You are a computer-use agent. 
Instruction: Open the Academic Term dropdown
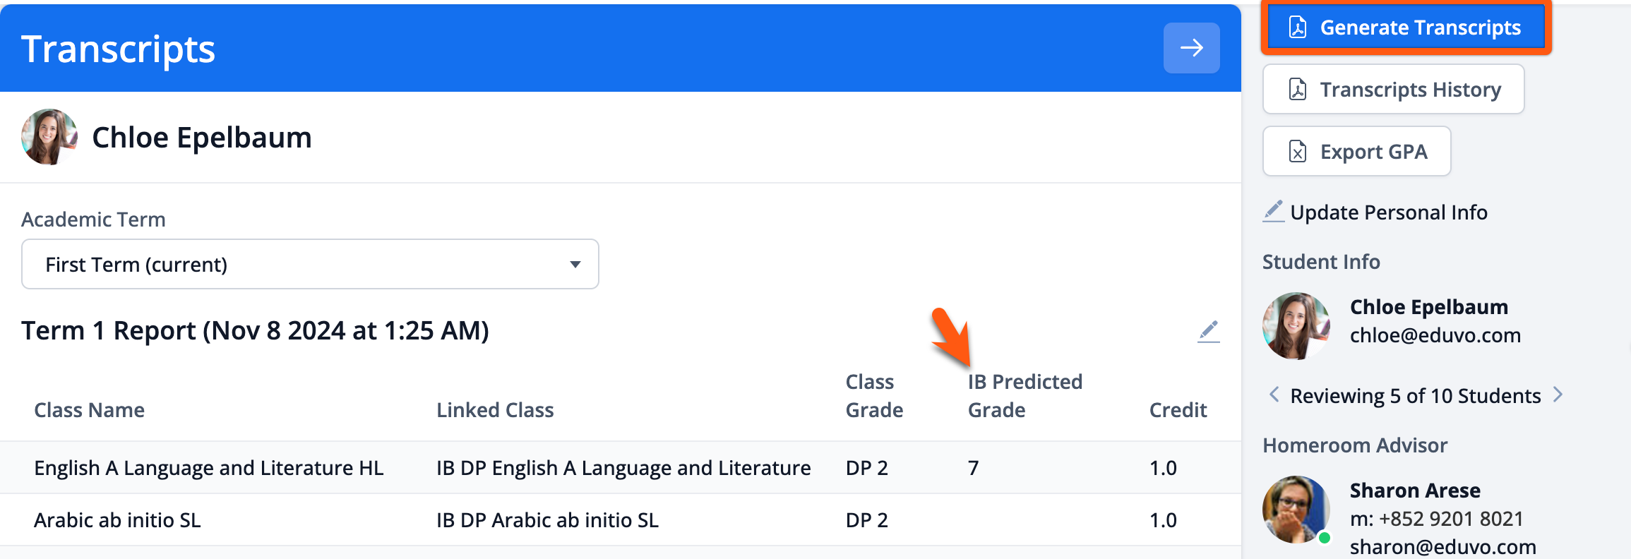(x=310, y=264)
